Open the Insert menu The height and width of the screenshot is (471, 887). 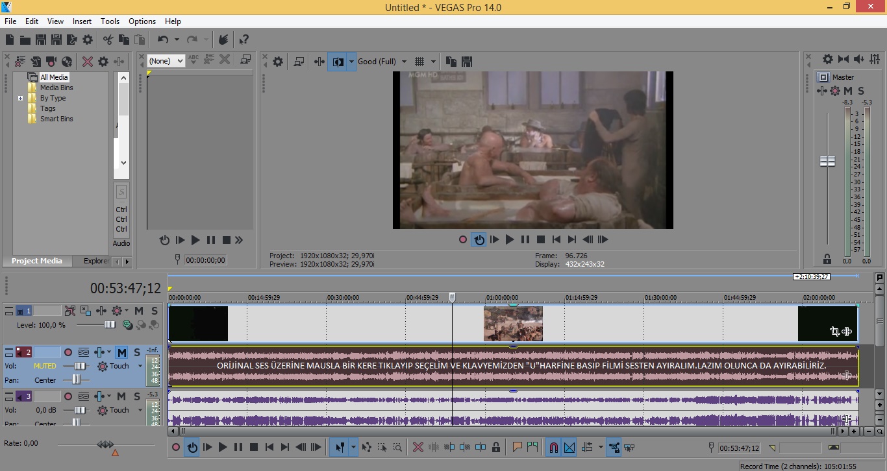(82, 21)
